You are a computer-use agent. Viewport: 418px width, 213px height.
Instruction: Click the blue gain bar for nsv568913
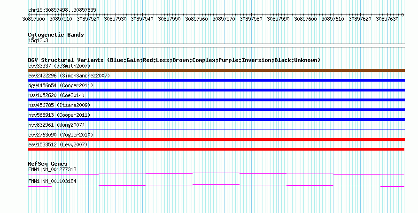[x=216, y=120]
